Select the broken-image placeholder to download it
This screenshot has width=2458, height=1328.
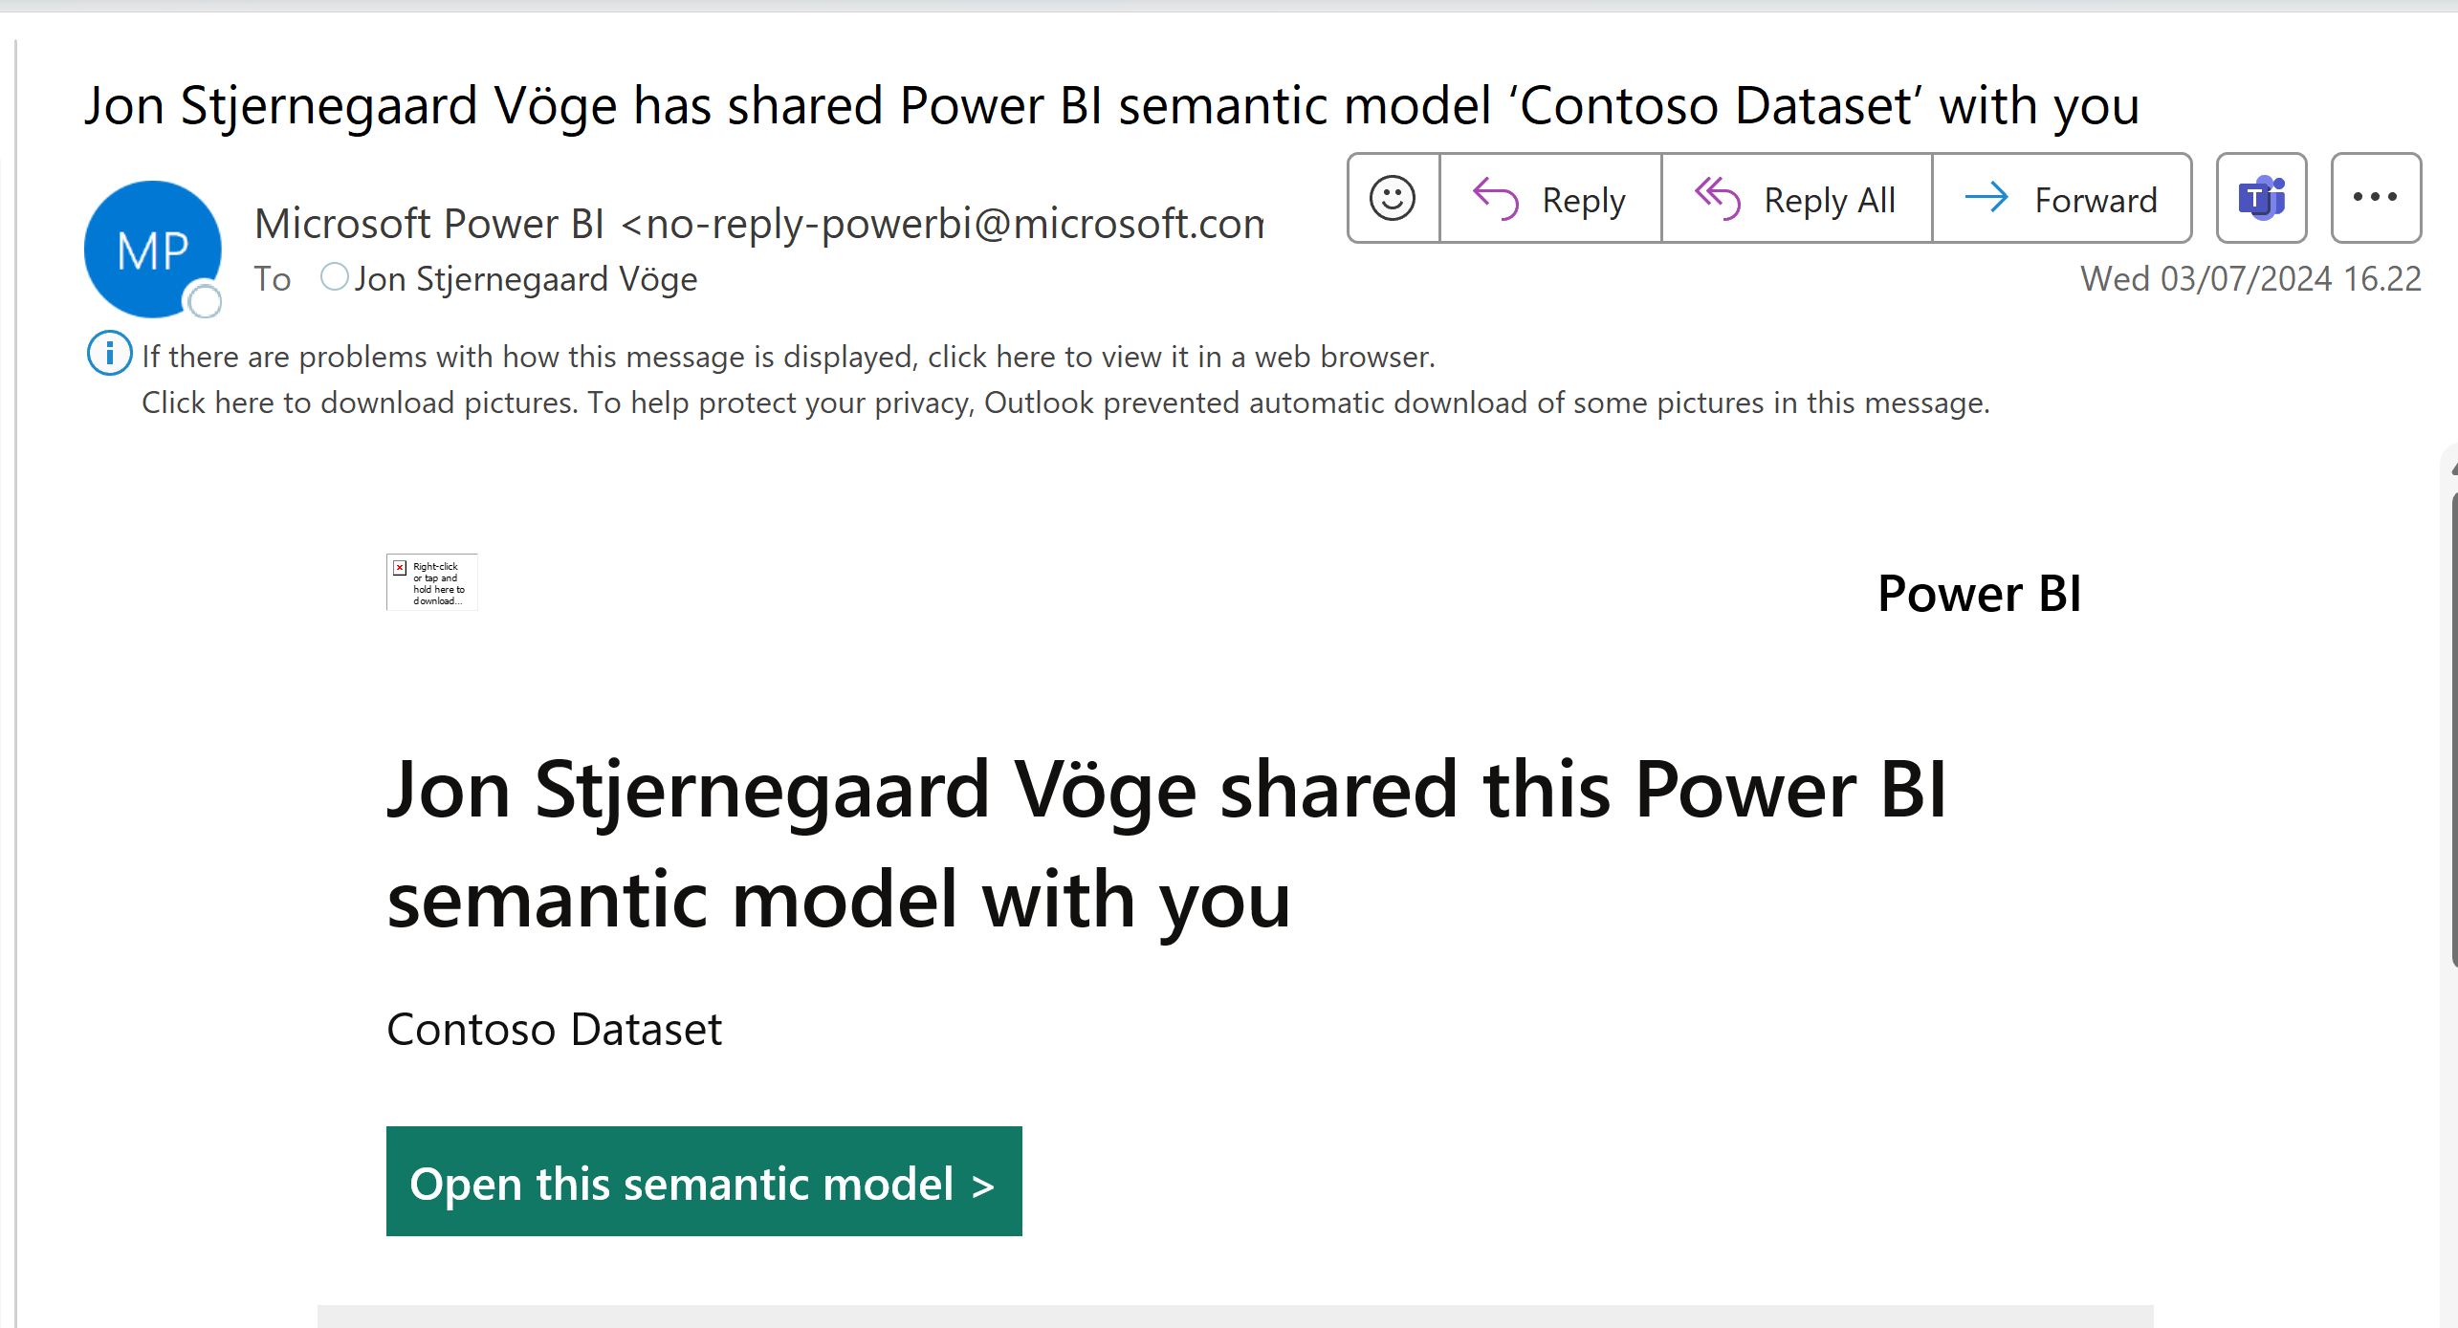pos(431,581)
